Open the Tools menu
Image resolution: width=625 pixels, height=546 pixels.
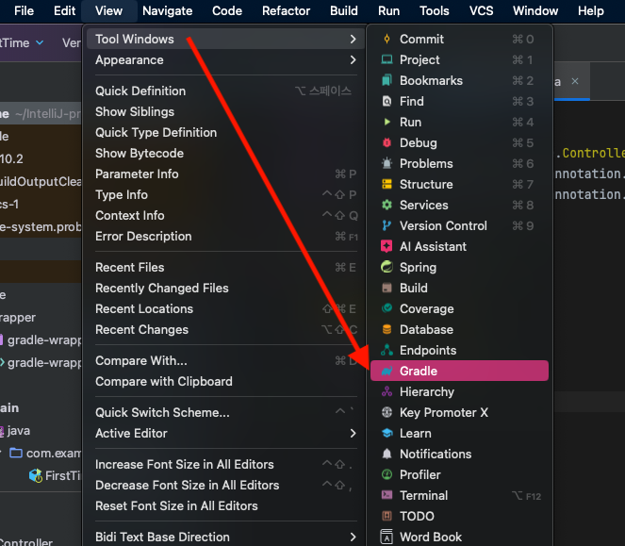tap(434, 10)
